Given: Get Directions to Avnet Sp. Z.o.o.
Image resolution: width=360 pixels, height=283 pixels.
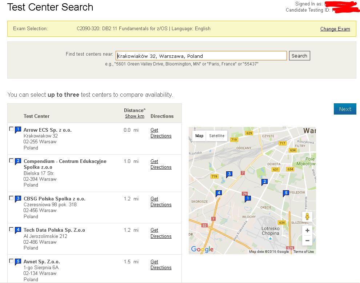Looking at the screenshot, I should (x=161, y=264).
